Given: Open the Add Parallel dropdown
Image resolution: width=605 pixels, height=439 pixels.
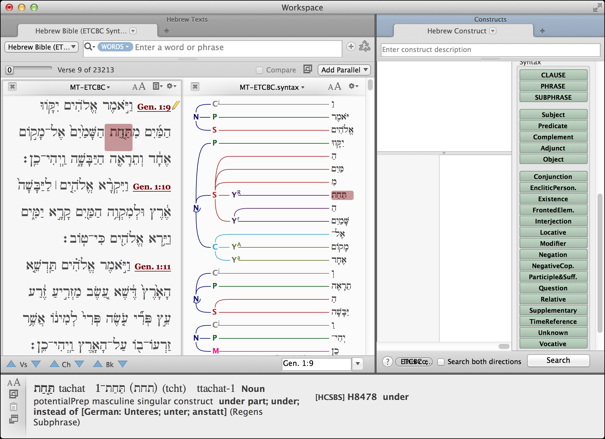Looking at the screenshot, I should [x=344, y=70].
